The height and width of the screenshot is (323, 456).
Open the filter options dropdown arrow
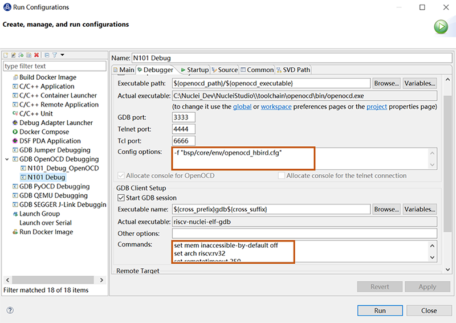pyautogui.click(x=62, y=55)
